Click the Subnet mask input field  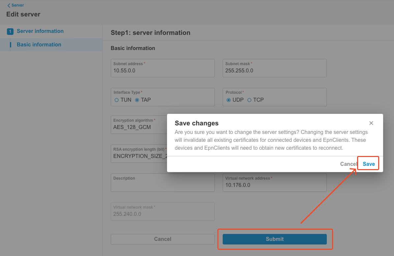[274, 70]
